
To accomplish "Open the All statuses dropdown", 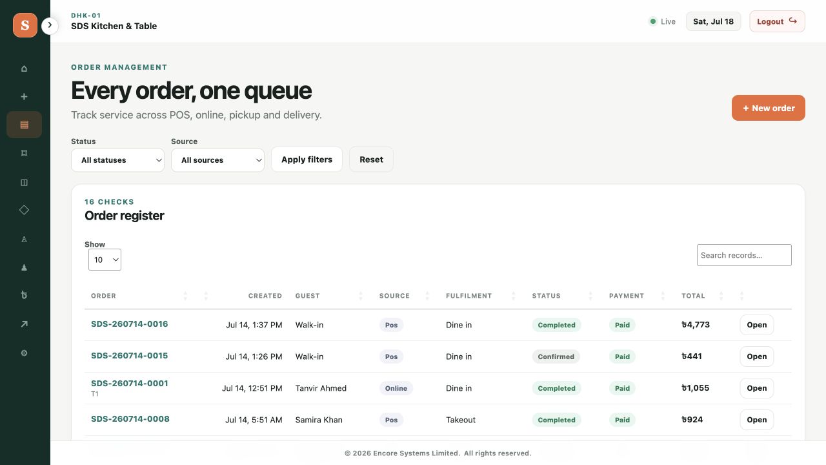I will pos(117,160).
